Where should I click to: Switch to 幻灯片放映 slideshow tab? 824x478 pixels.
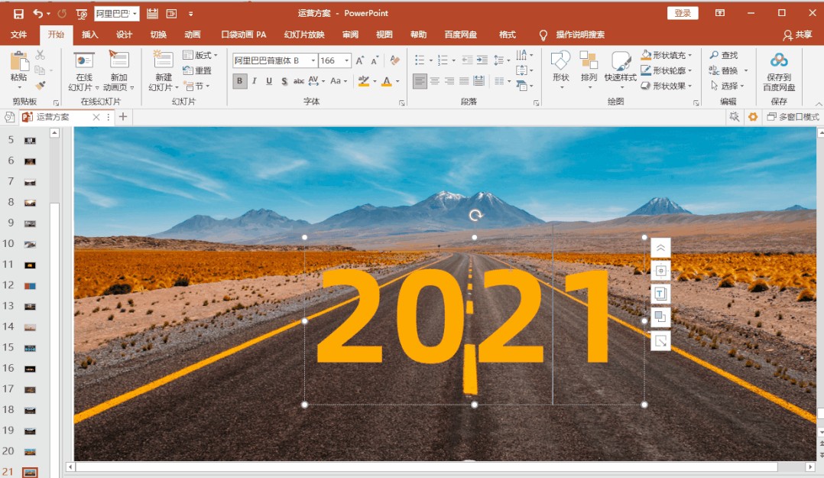click(304, 34)
